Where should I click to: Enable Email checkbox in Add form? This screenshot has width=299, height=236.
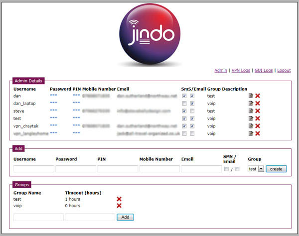click(237, 169)
